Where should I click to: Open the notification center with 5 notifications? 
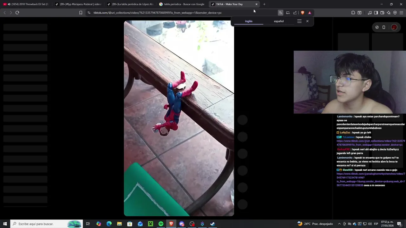click(399, 224)
